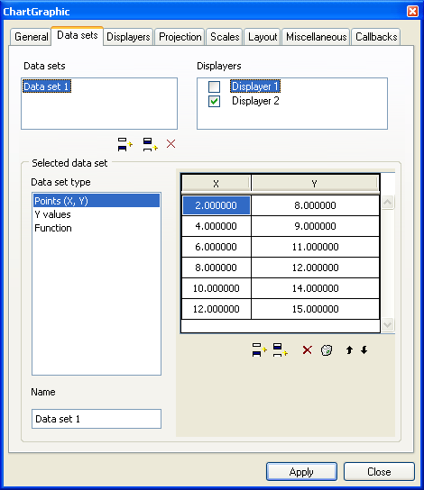Click add data set after icon
Screen dimensions: 424x490
tap(150, 144)
